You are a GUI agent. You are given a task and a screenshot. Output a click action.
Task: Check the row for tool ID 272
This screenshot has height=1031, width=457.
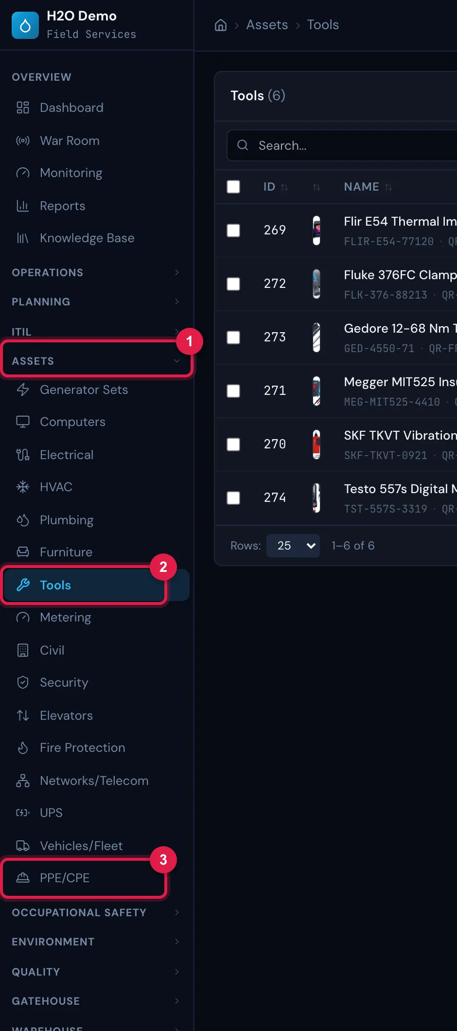[233, 284]
